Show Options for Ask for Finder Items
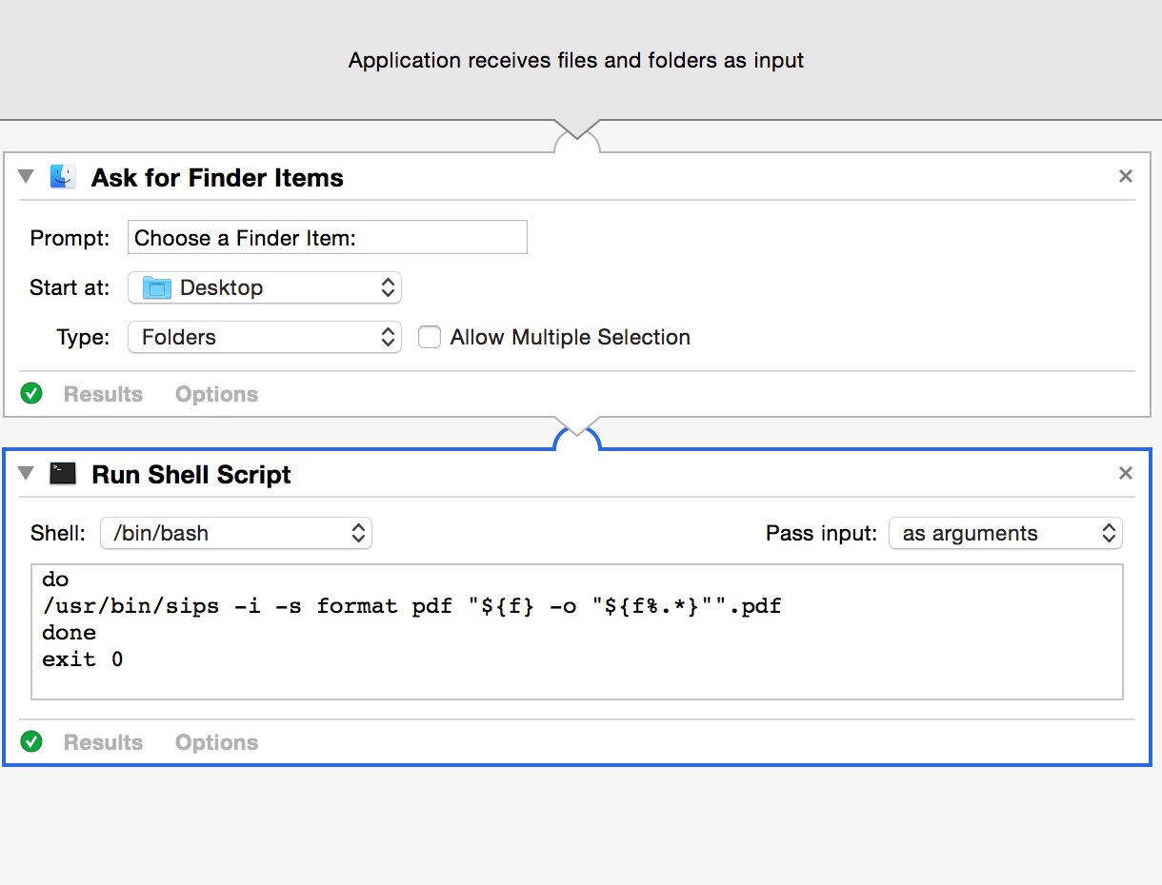The height and width of the screenshot is (885, 1162). [x=216, y=394]
